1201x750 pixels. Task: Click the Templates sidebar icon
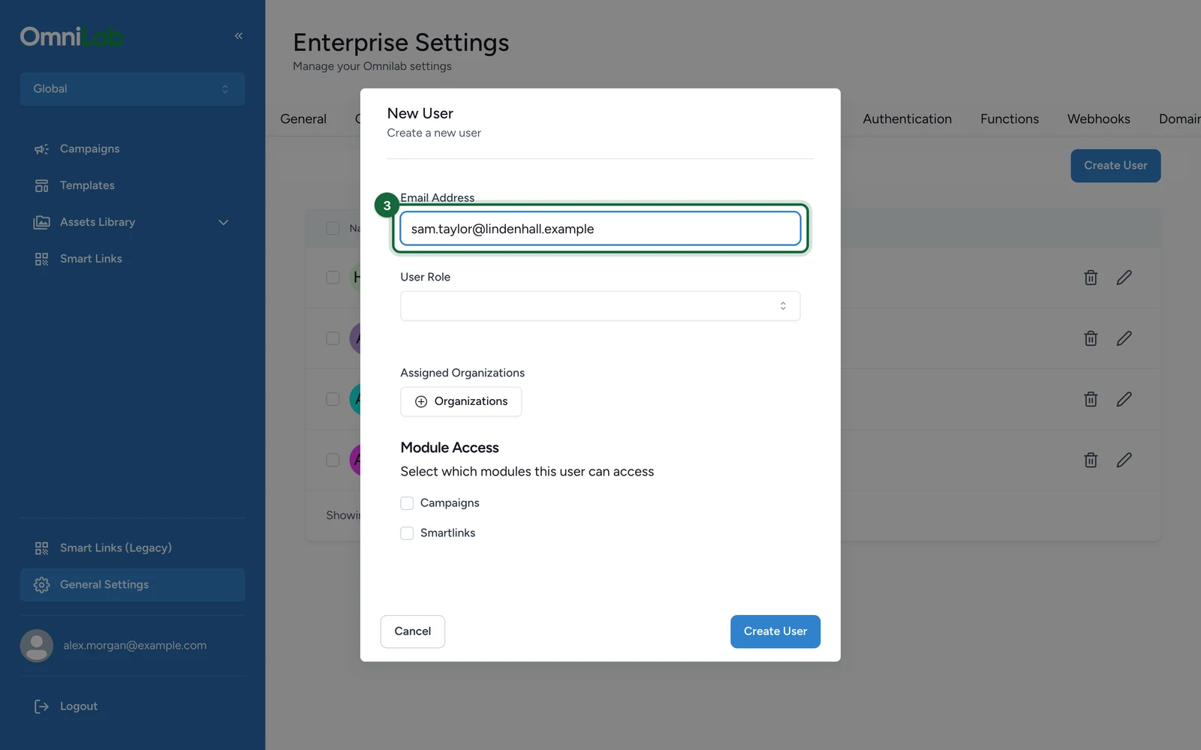pos(41,186)
